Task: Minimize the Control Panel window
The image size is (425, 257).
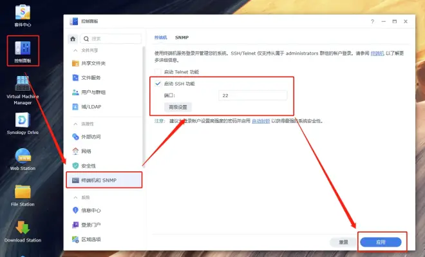Action: pos(384,21)
